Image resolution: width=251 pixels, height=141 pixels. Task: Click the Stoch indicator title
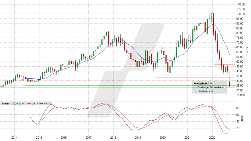click(5, 104)
